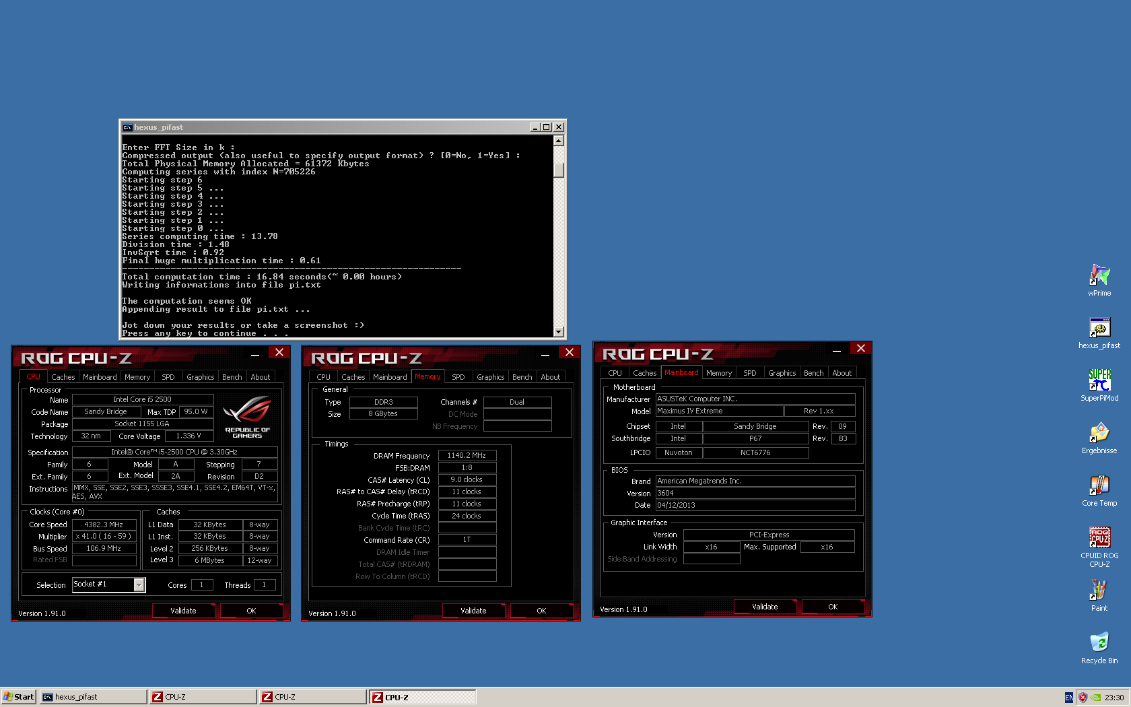Open Bench tab in CPU window
The image size is (1131, 707).
tap(232, 377)
